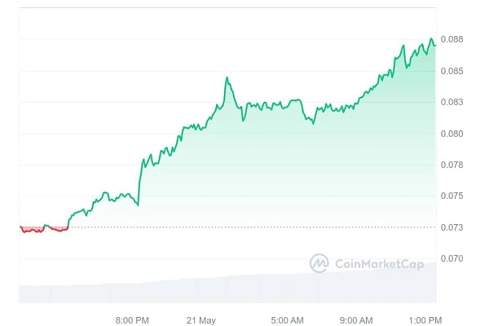Click the 8:00 PM time label

tap(132, 319)
